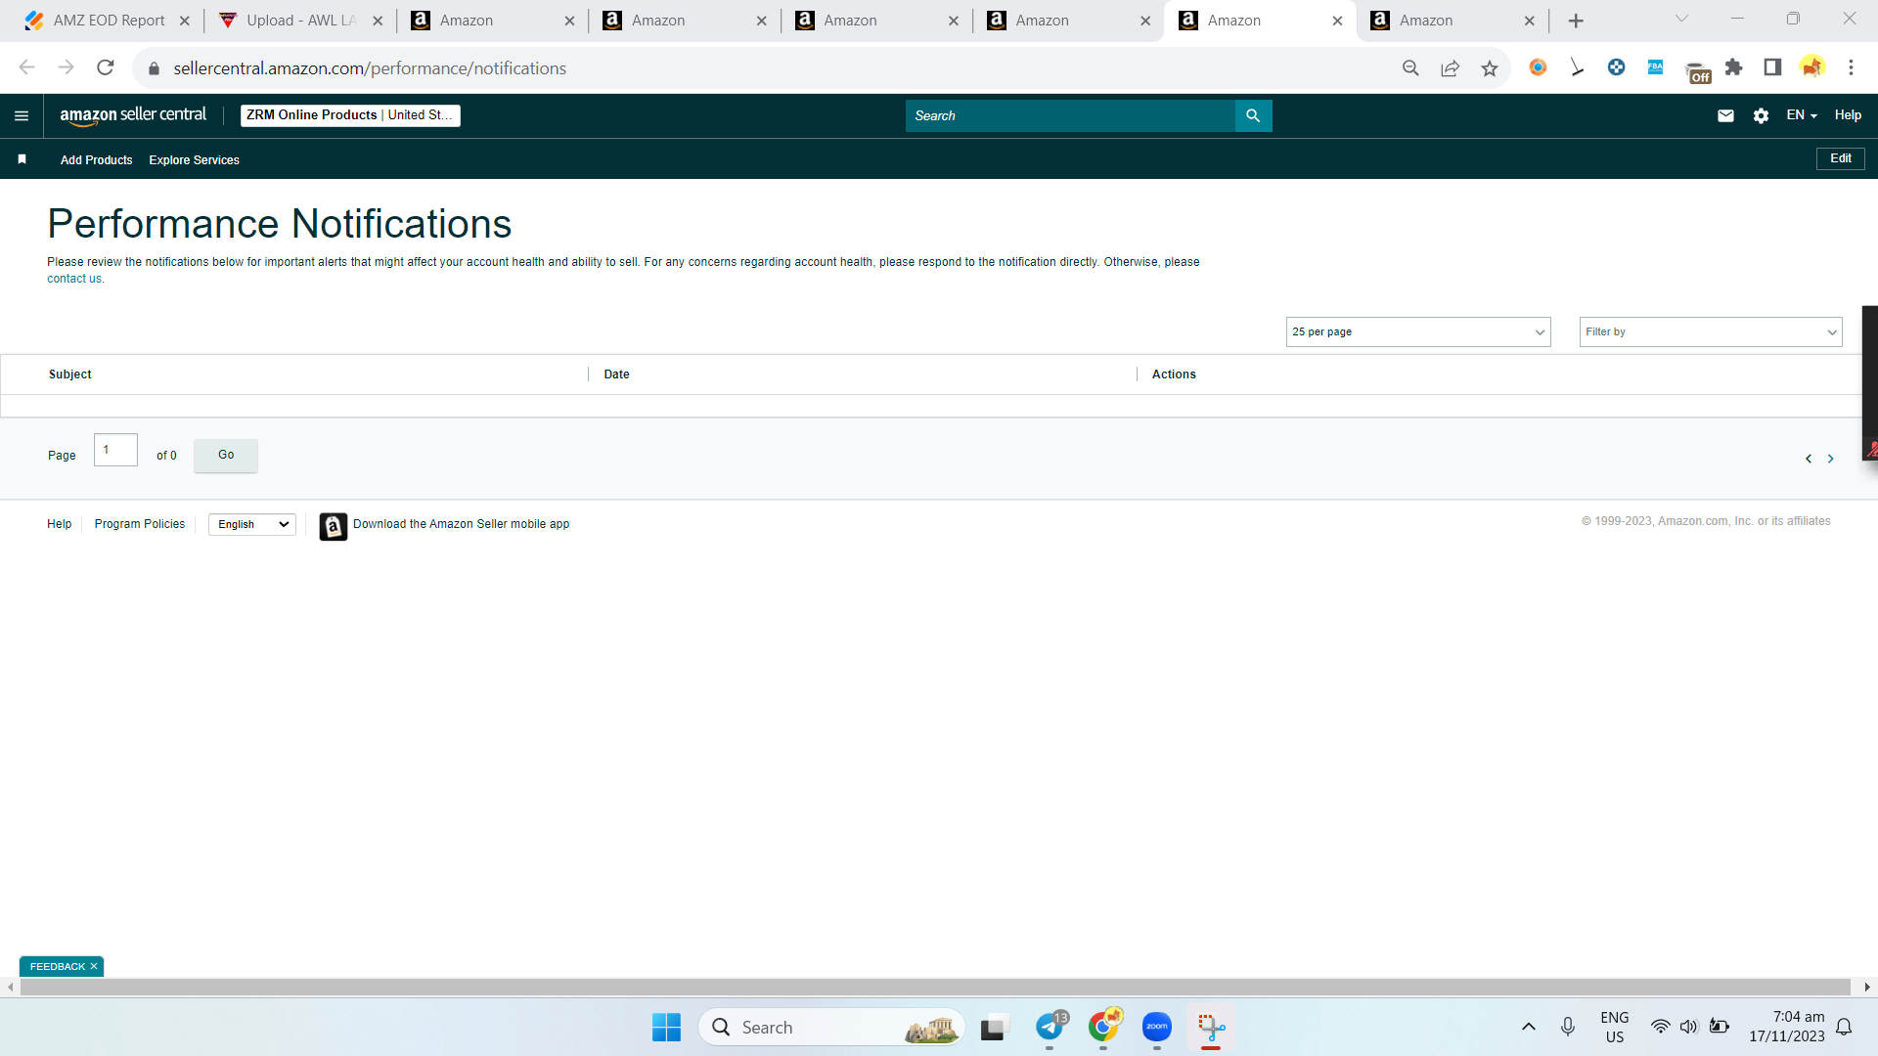Open Telegram from the taskbar
This screenshot has height=1056, width=1878.
[1051, 1028]
